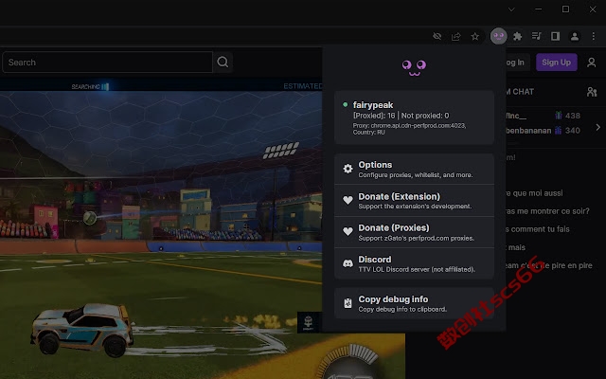Viewport: 606px width, 379px height.
Task: Open the Chrome three-dot menu
Action: point(594,36)
